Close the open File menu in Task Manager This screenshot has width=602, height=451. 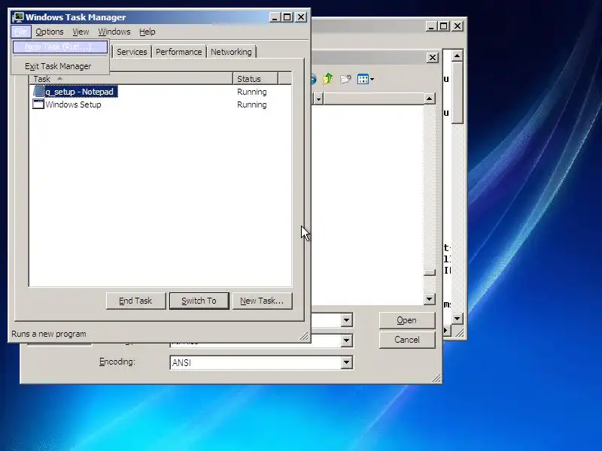coord(21,32)
